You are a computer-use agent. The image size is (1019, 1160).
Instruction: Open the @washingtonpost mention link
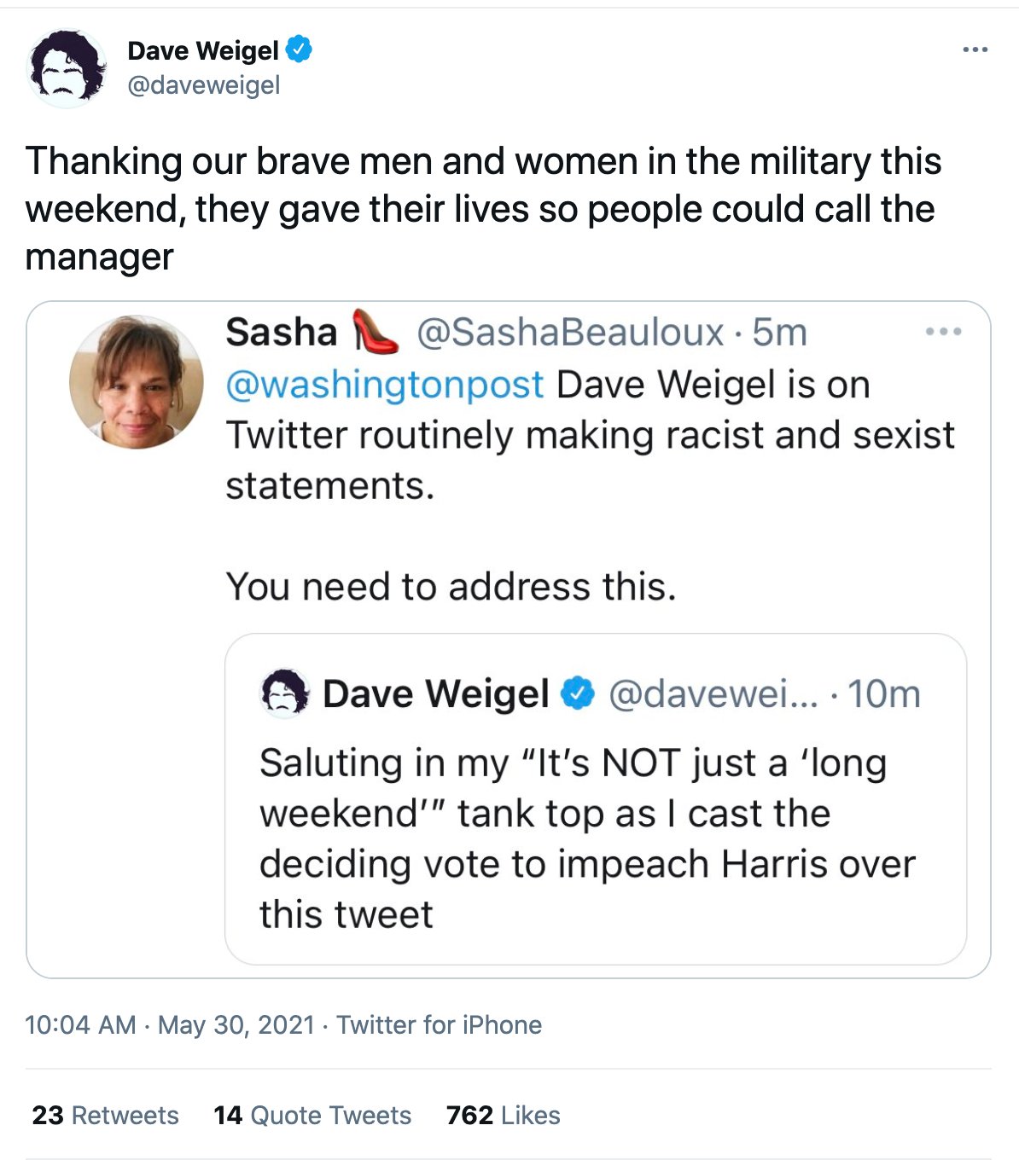[385, 385]
